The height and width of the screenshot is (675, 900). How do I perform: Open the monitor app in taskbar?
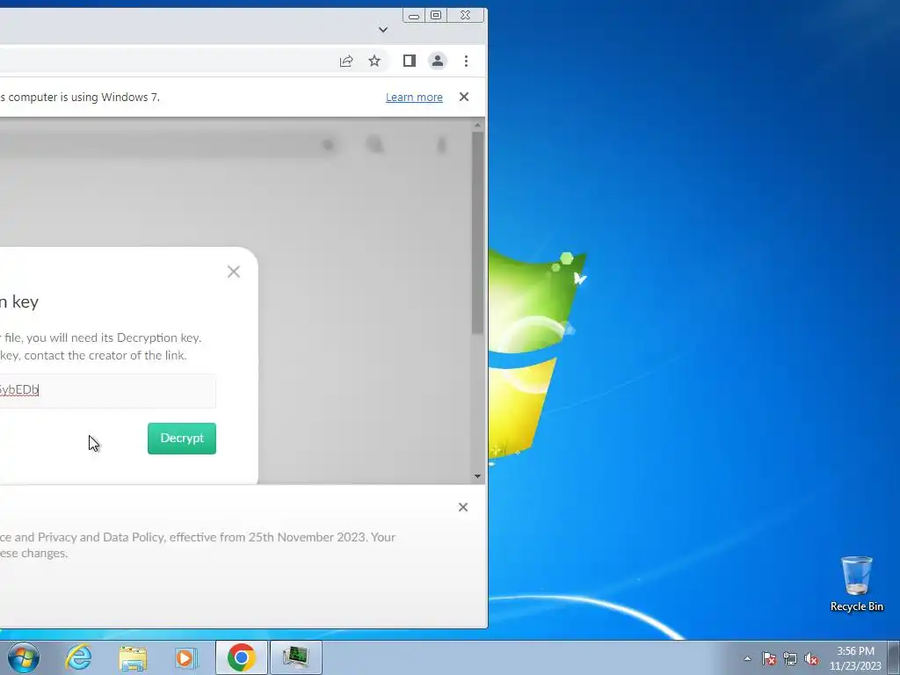click(295, 657)
